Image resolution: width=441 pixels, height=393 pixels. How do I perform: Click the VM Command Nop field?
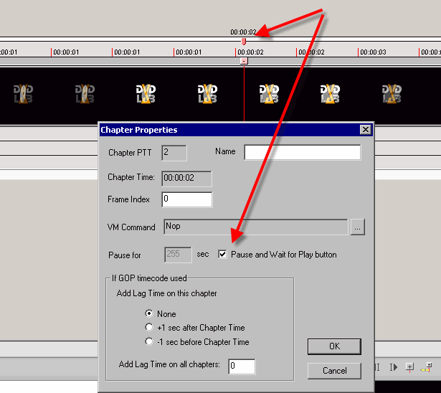[256, 227]
